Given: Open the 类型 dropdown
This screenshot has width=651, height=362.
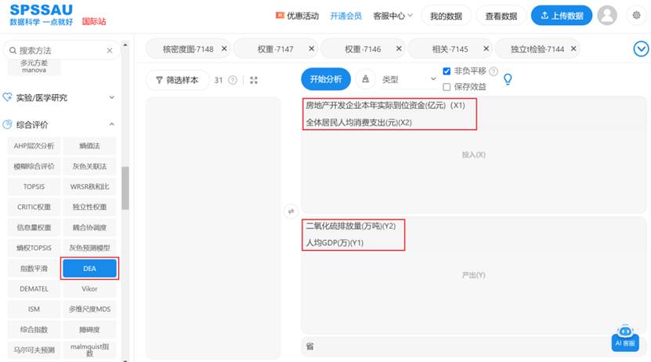Looking at the screenshot, I should click(408, 79).
